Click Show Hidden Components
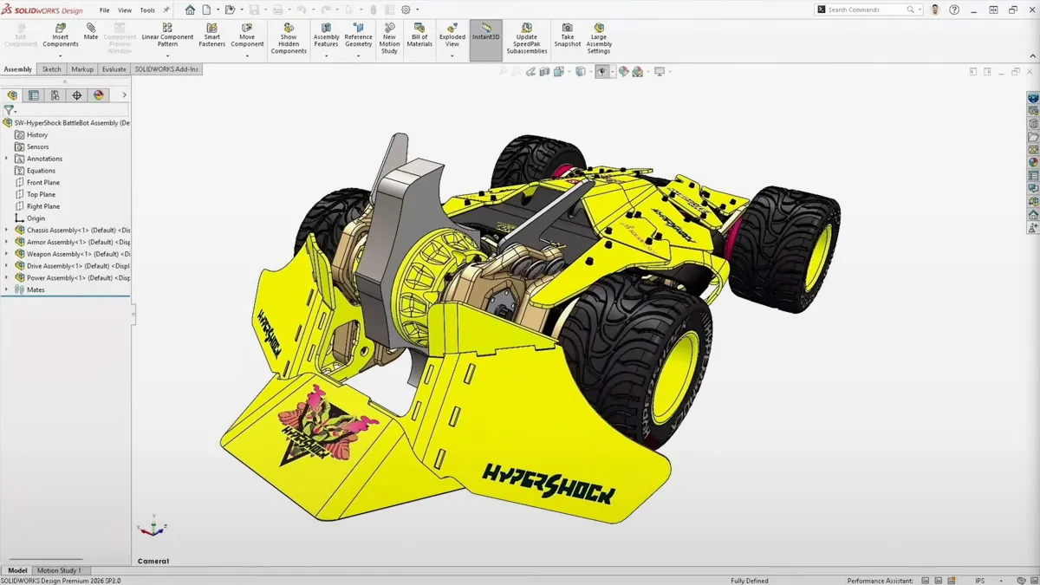Image resolution: width=1040 pixels, height=585 pixels. [x=289, y=39]
